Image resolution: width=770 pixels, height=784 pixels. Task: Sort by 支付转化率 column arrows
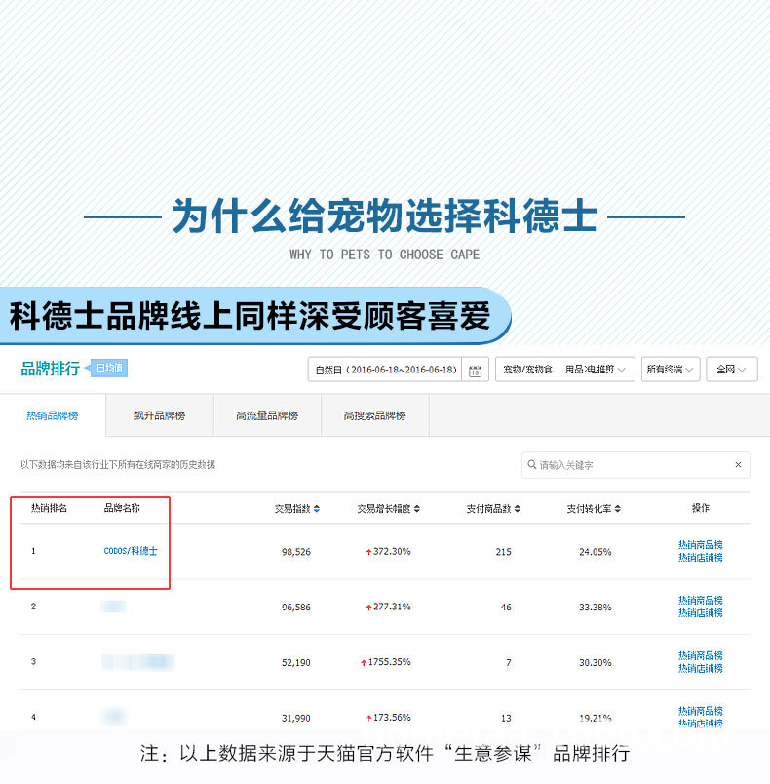(x=618, y=508)
